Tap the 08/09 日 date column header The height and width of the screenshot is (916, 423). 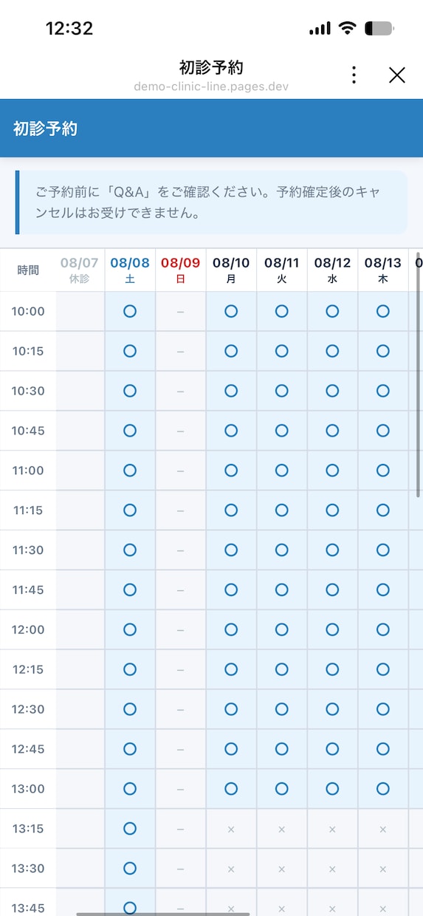[x=181, y=270]
